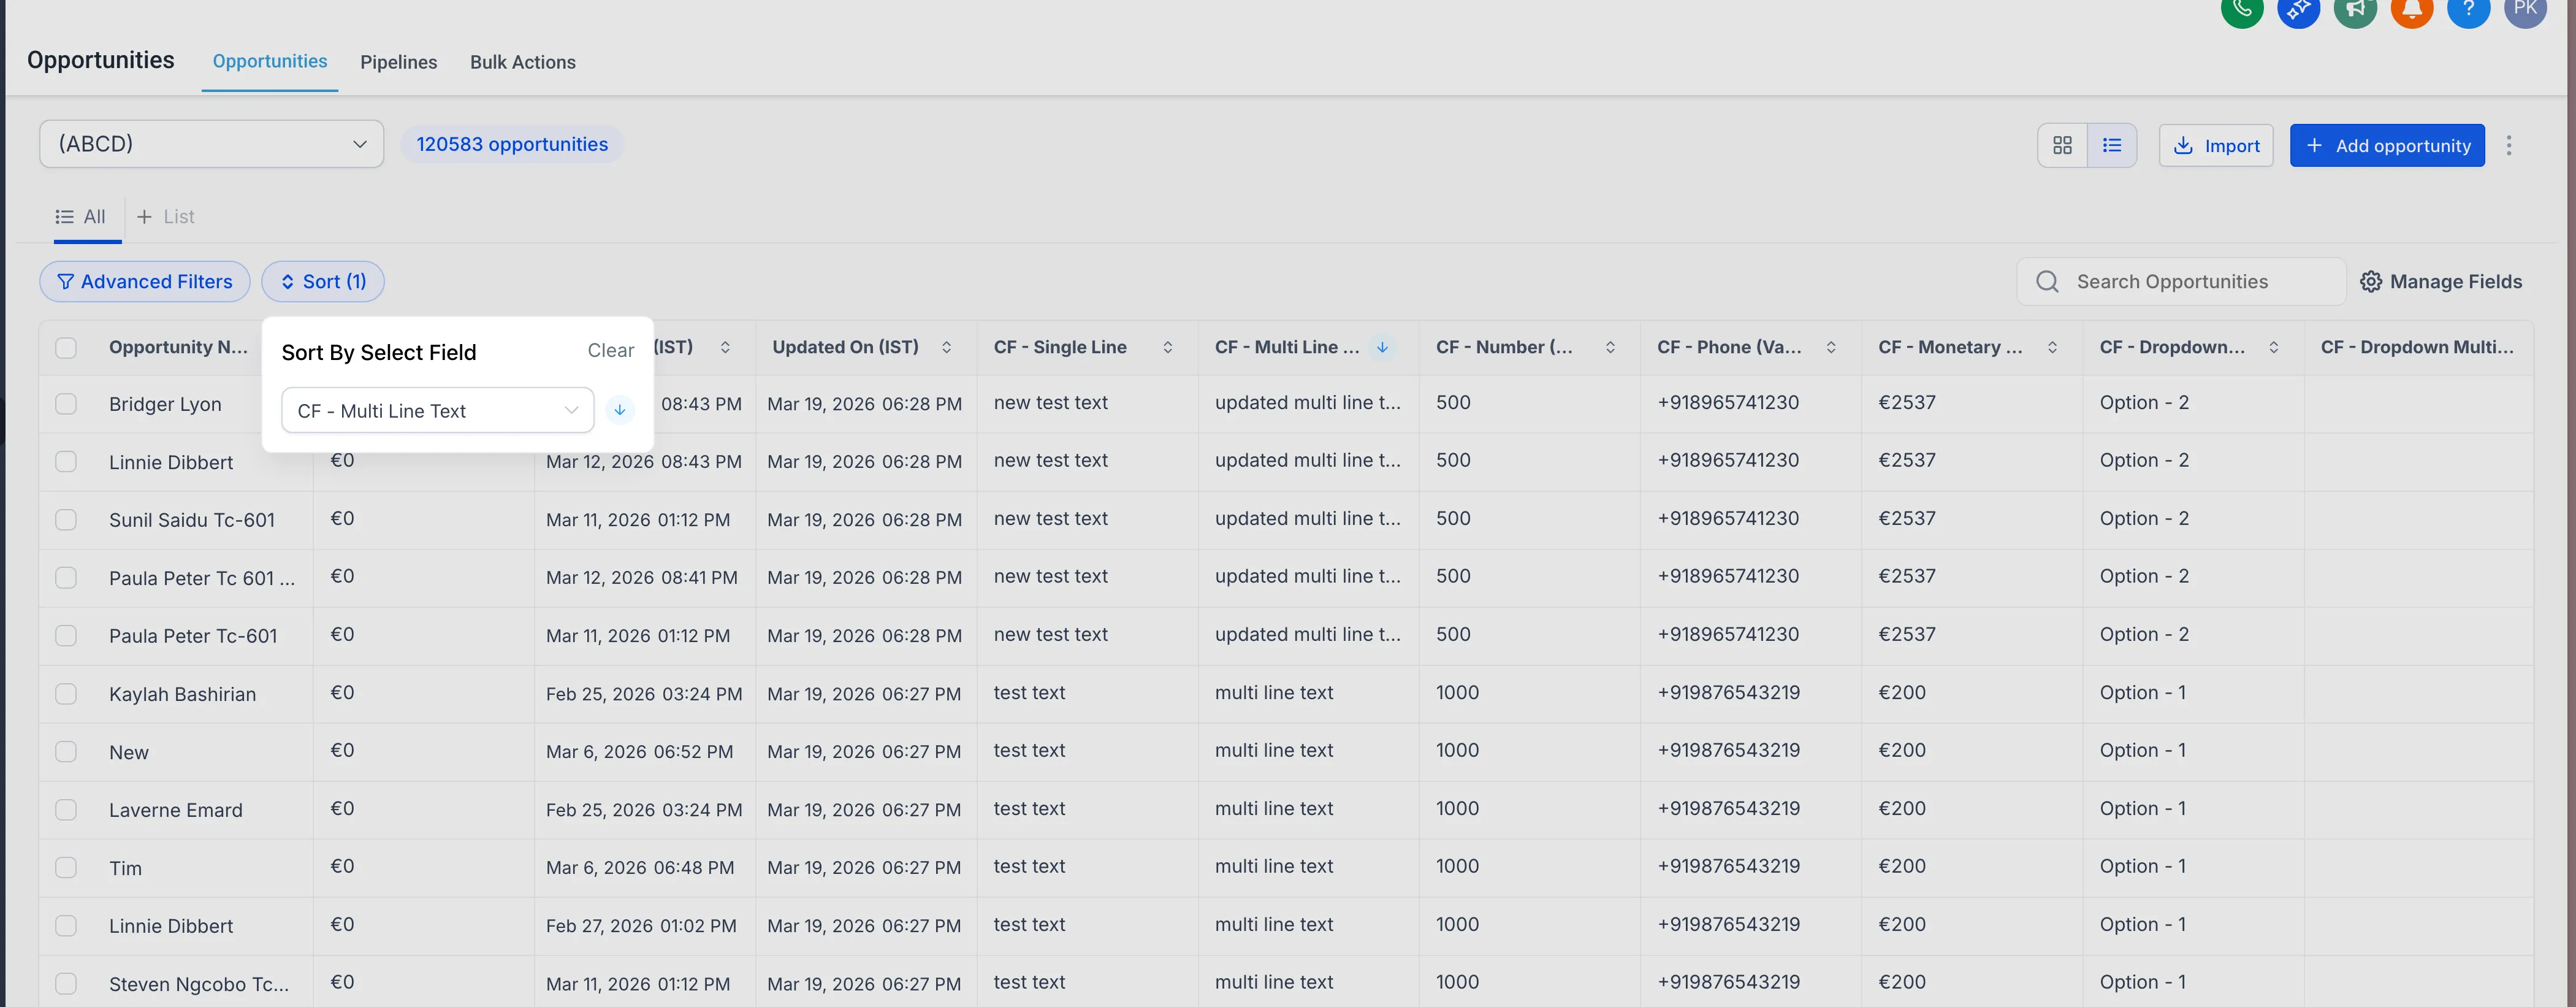Viewport: 2576px width, 1007px height.
Task: Click the AI sparkles assistant icon
Action: click(2298, 12)
